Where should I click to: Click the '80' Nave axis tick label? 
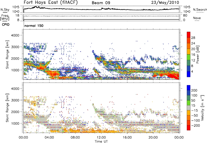(x=185, y=15)
